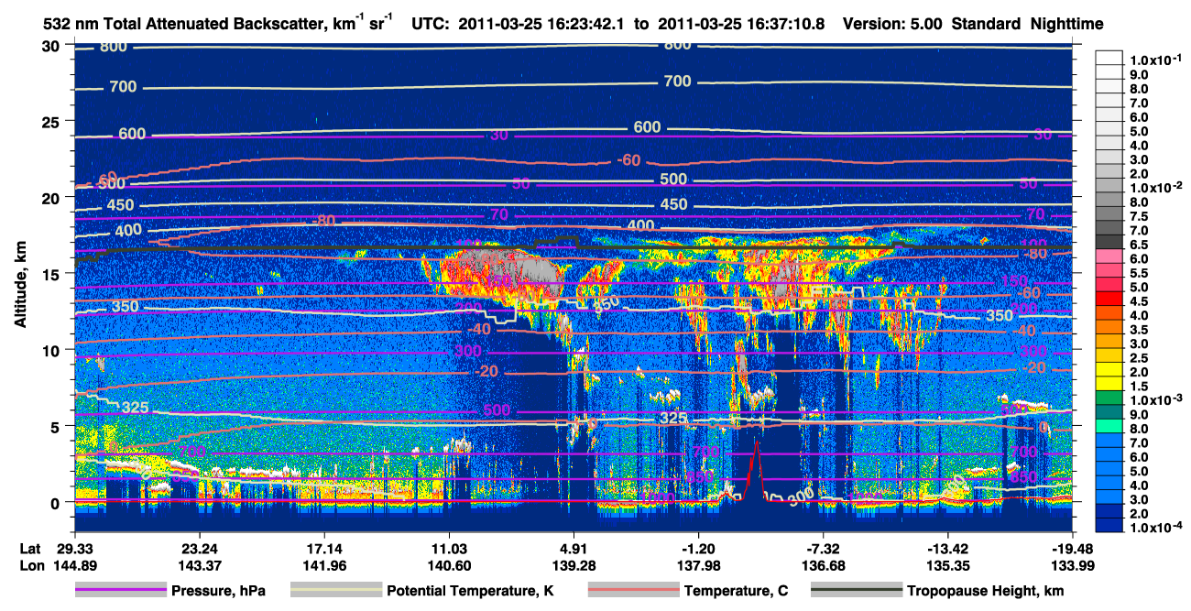Click the color bar label '5.5'

(1137, 273)
